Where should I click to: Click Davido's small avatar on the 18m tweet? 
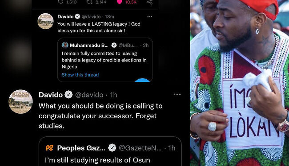point(45,21)
